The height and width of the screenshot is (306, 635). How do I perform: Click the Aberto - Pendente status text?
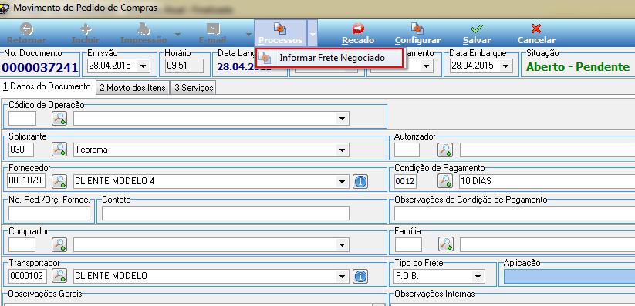[578, 67]
